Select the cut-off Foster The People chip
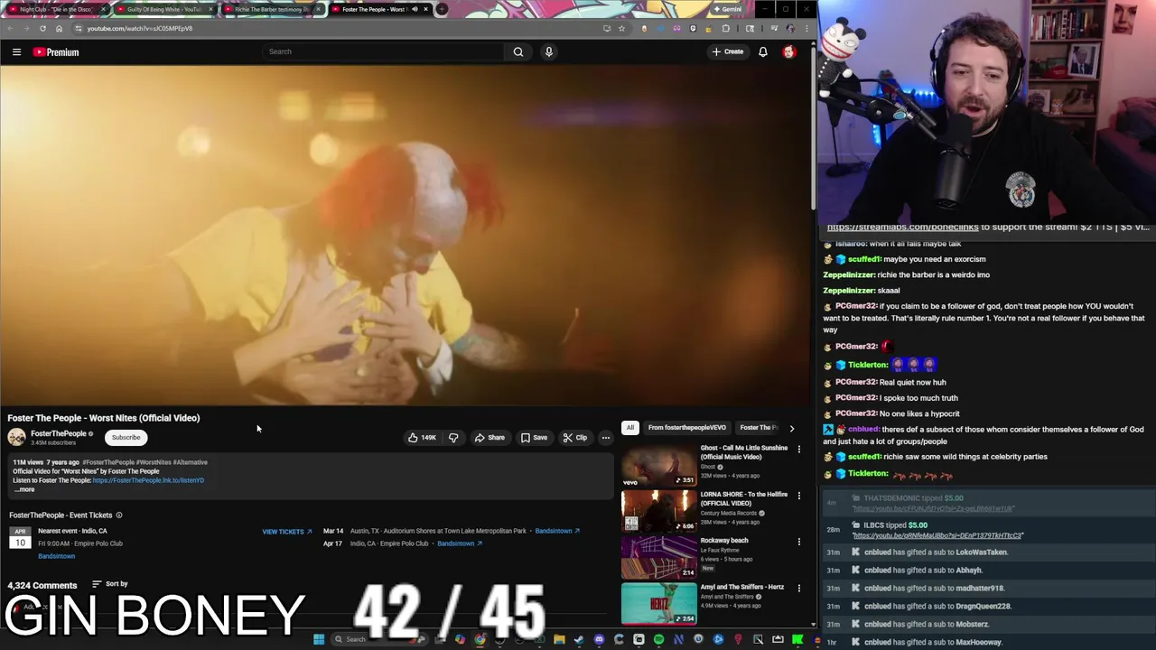The image size is (1156, 650). pyautogui.click(x=759, y=428)
